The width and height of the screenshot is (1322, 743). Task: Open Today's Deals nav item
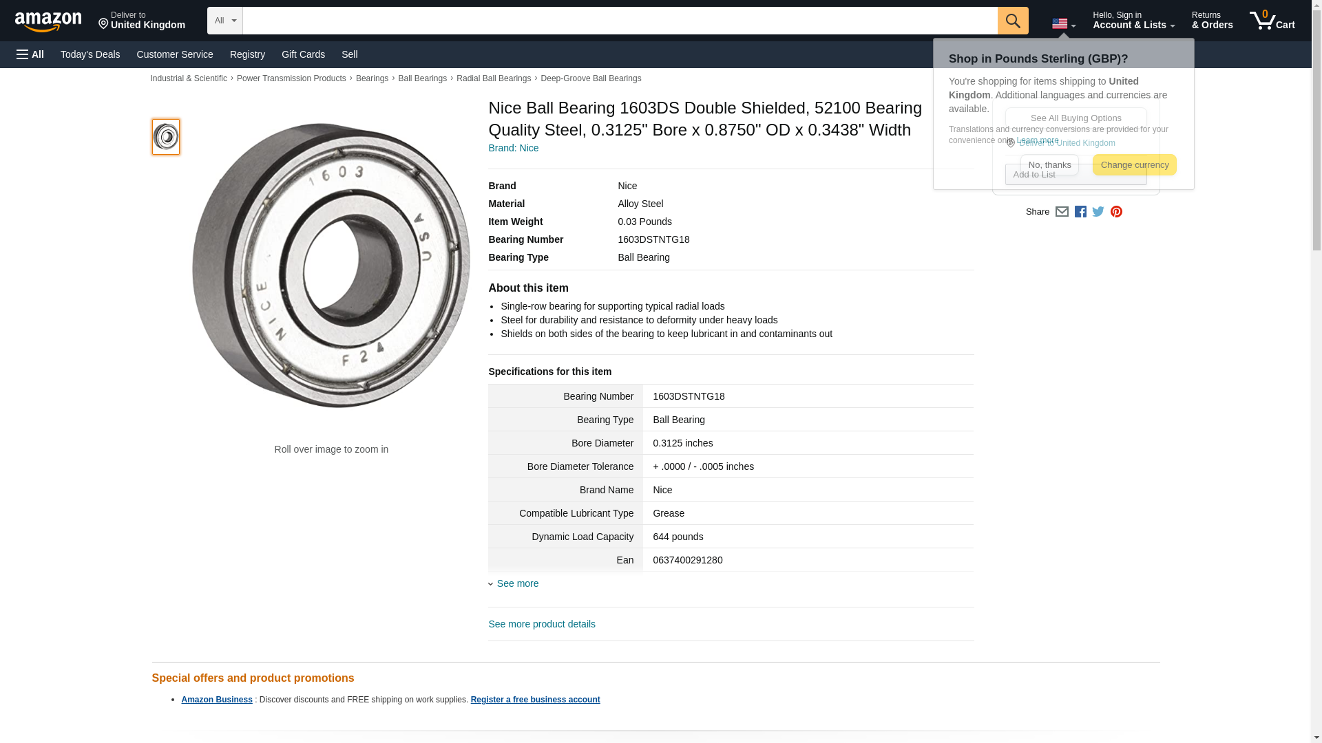pos(90,54)
